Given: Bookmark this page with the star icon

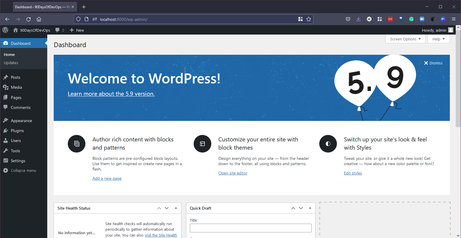Looking at the screenshot, I should 309,19.
